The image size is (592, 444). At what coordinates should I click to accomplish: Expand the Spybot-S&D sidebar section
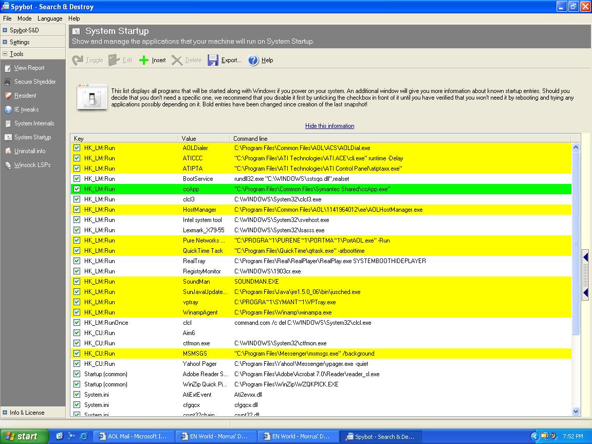[x=5, y=30]
